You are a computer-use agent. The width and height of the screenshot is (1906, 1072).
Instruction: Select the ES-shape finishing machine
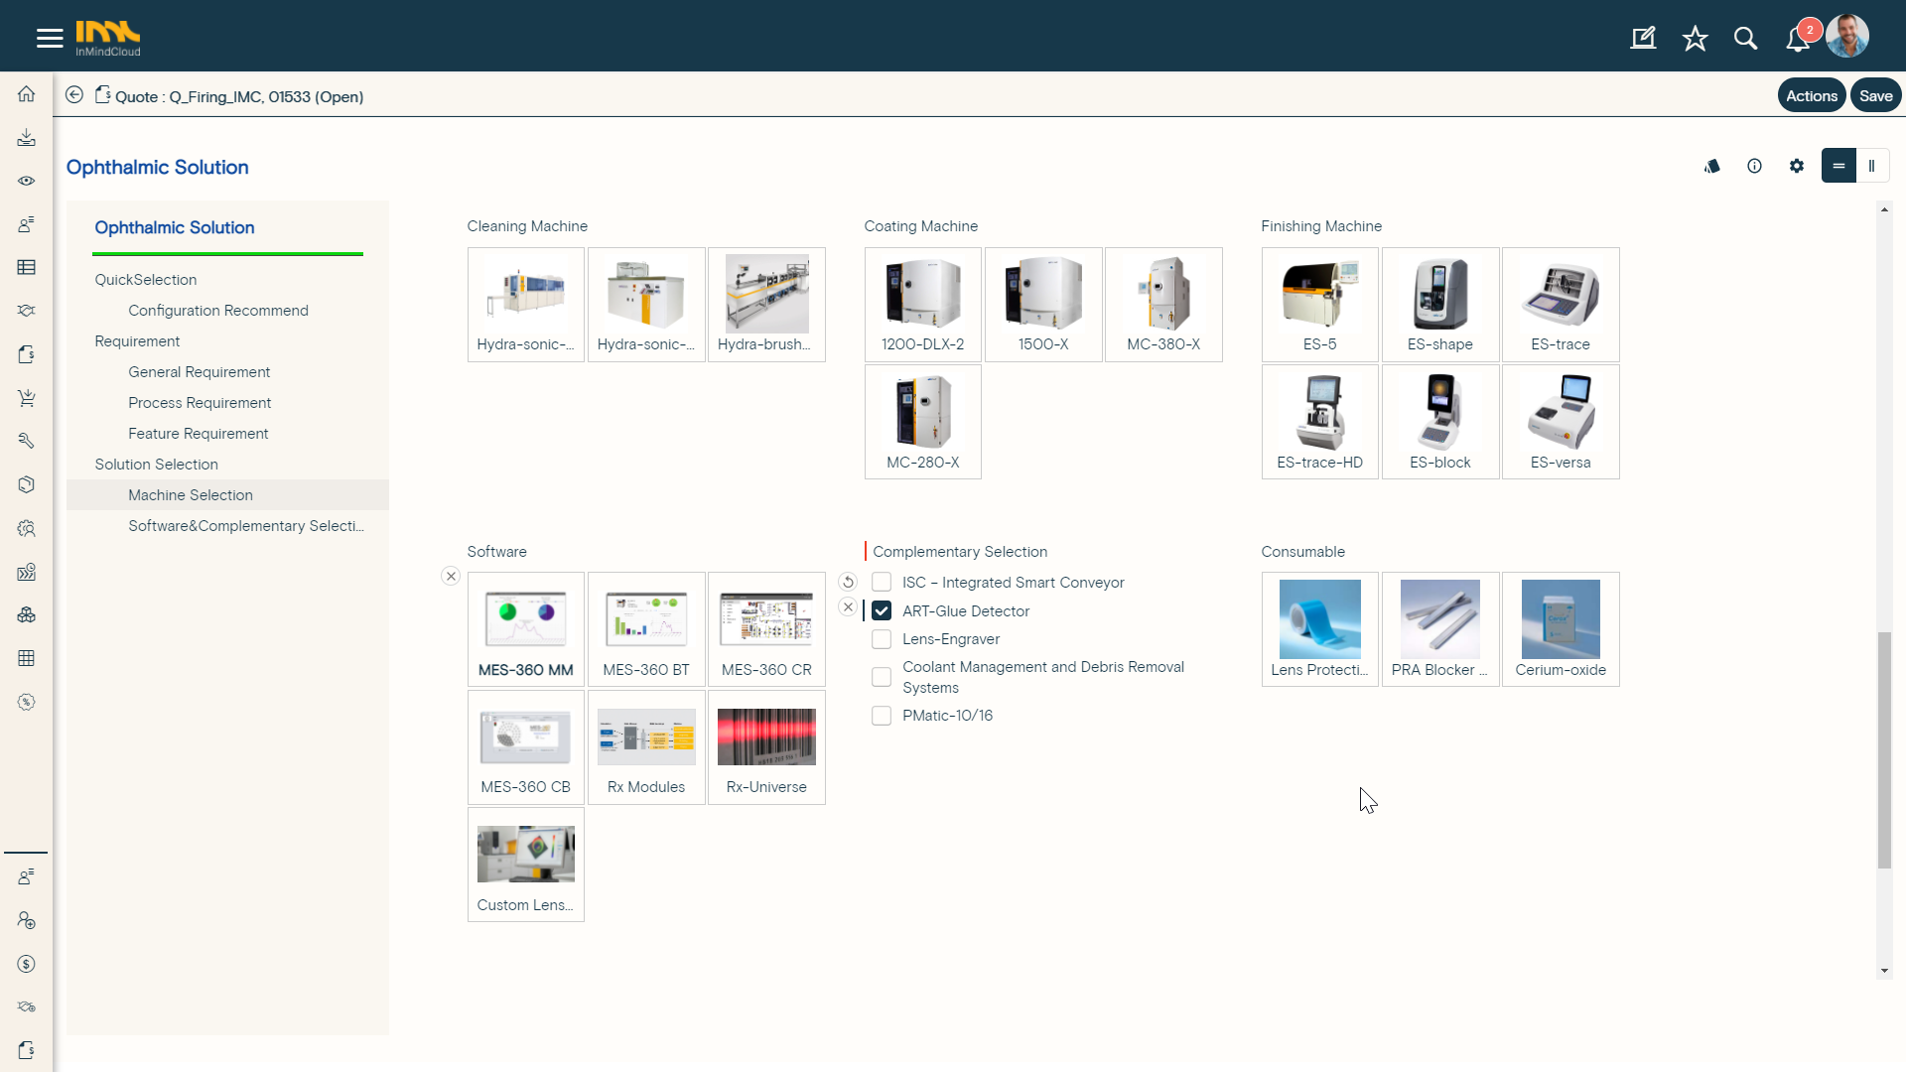(1439, 304)
